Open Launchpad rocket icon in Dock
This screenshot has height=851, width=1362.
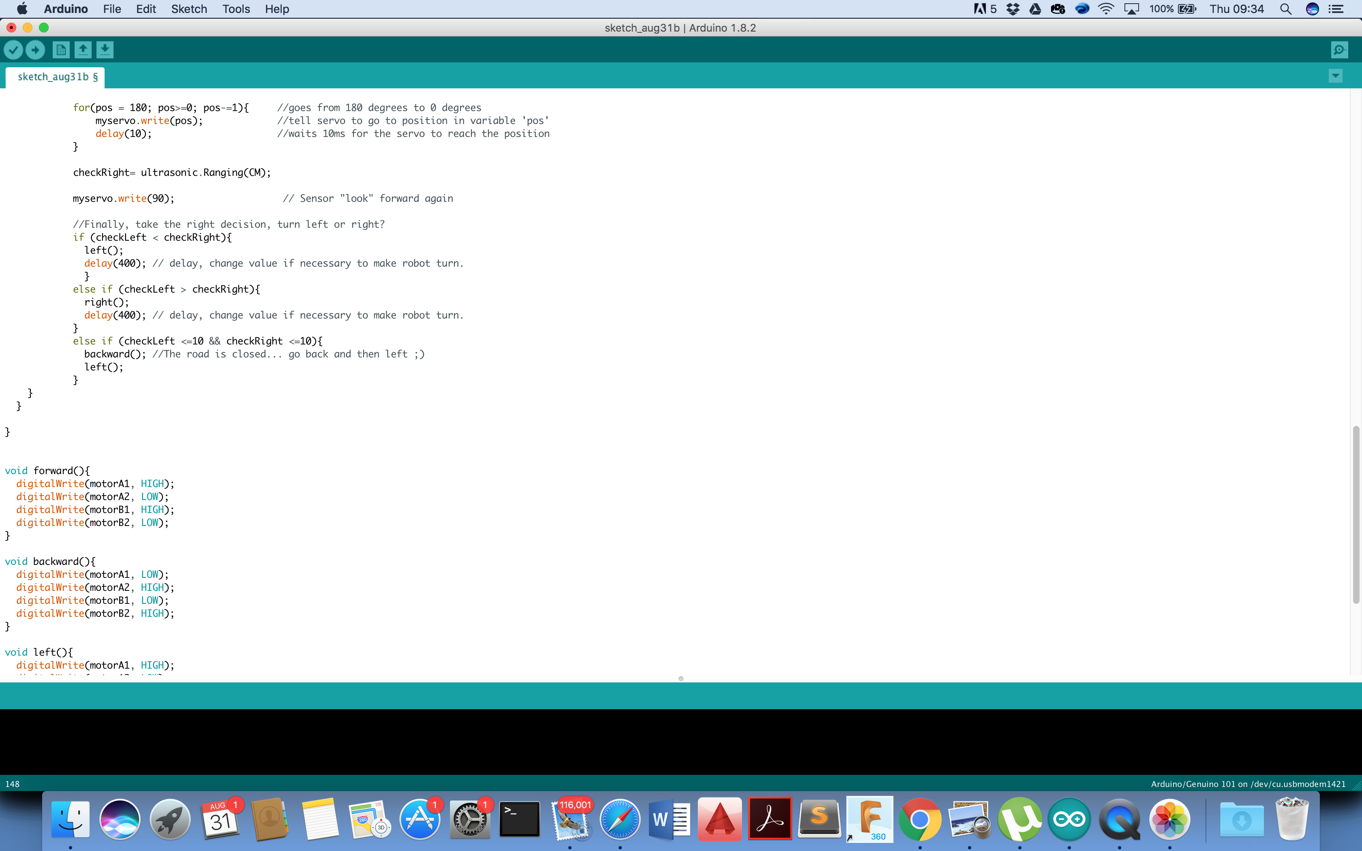[x=170, y=819]
